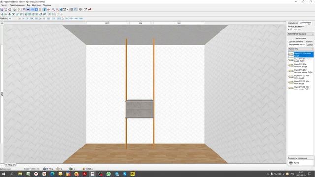This screenshot has width=315, height=177.
Task: Click the Delete (X) toolbar icon
Action: click(19, 9)
